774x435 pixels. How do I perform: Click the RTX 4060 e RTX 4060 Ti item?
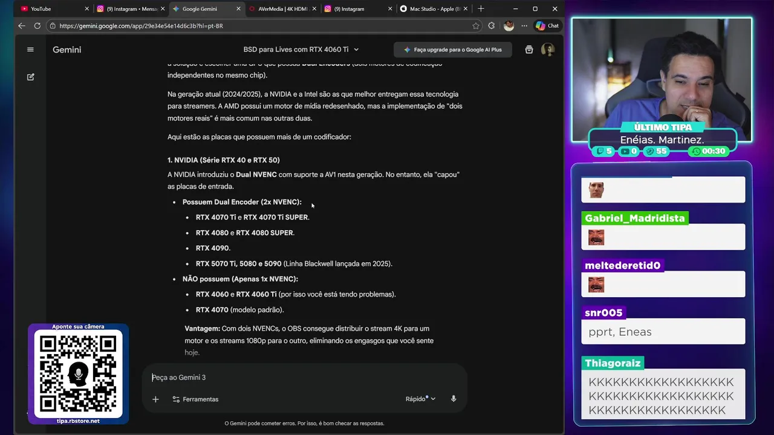tap(296, 294)
